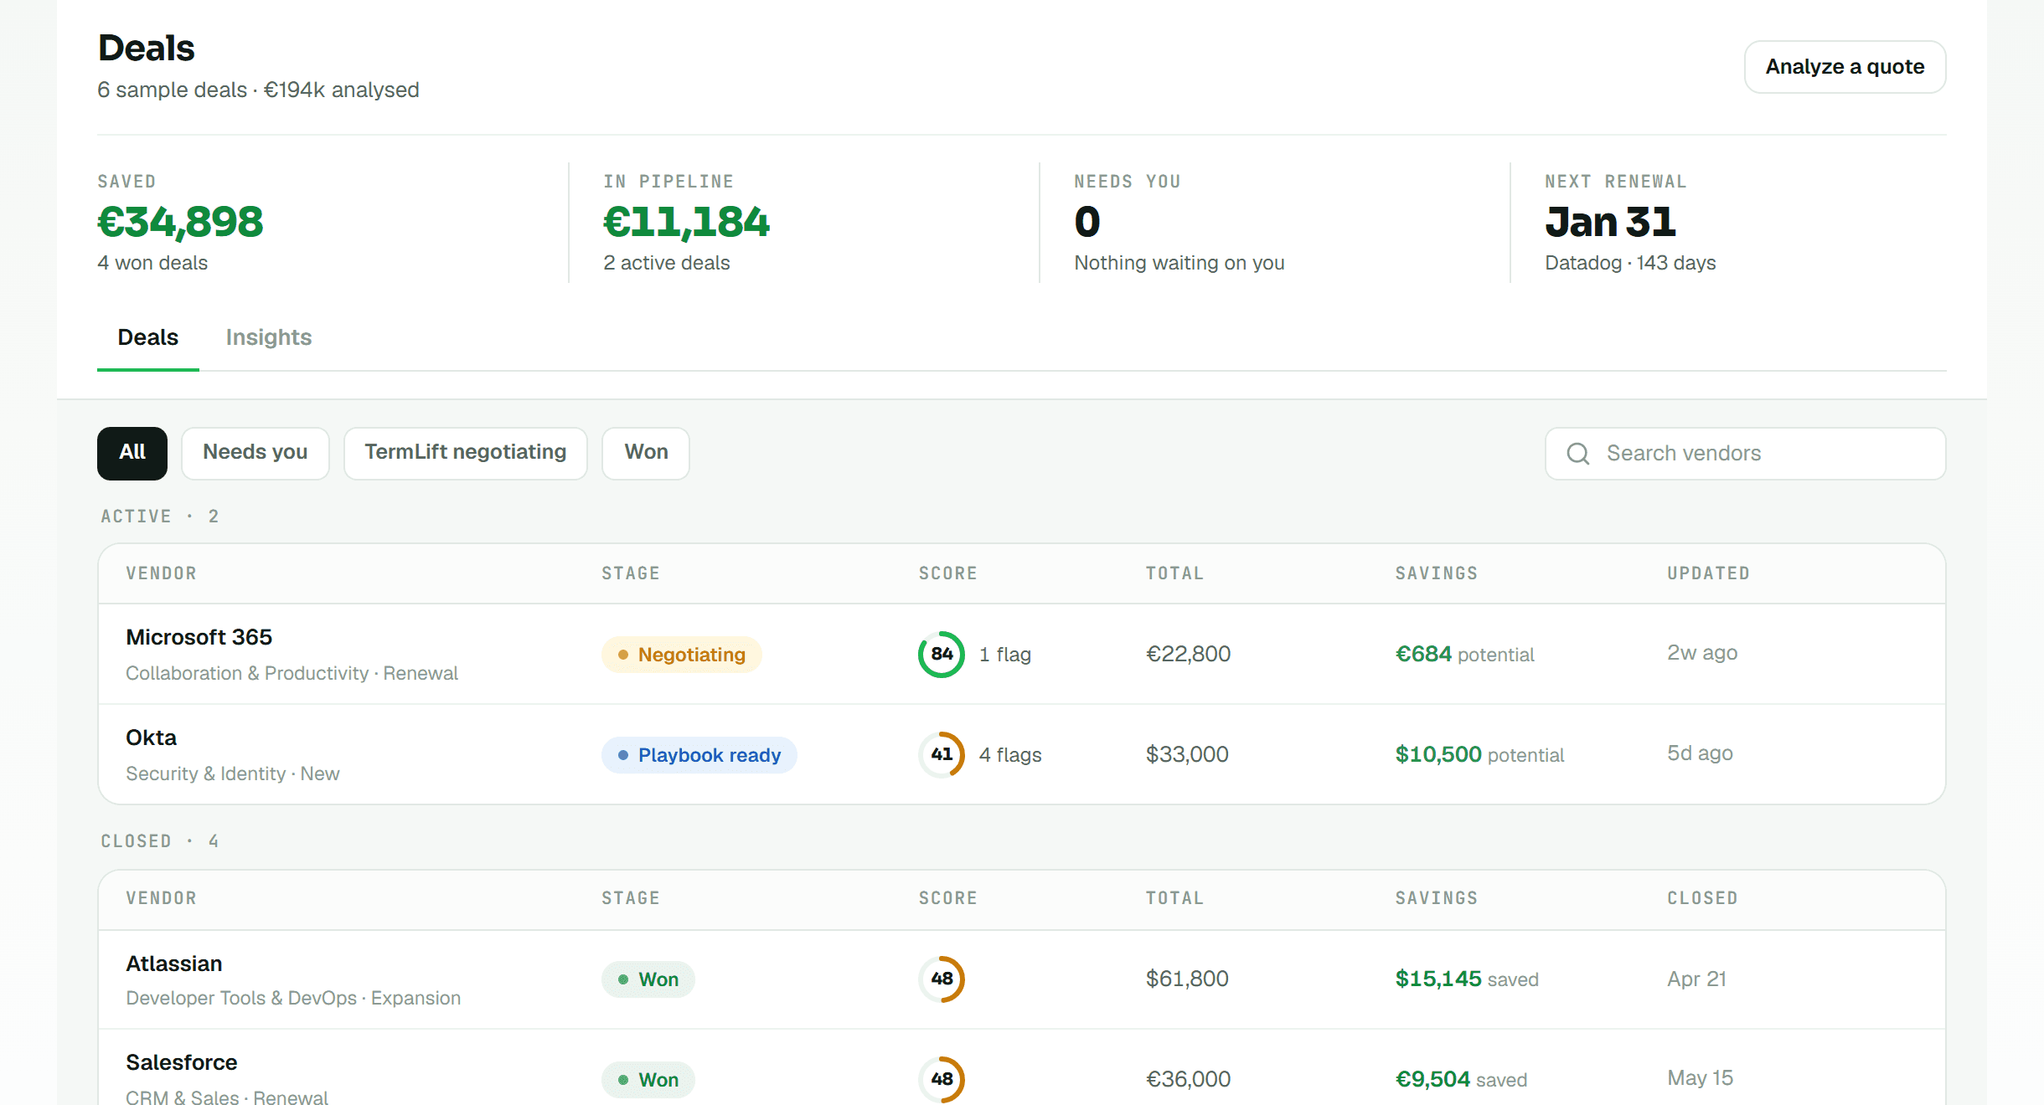Filter deals by Needs you
2044x1105 pixels.
tap(255, 453)
